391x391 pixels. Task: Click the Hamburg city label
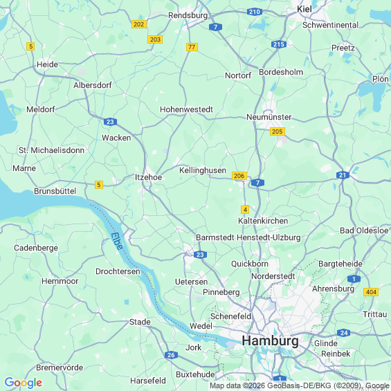click(270, 341)
